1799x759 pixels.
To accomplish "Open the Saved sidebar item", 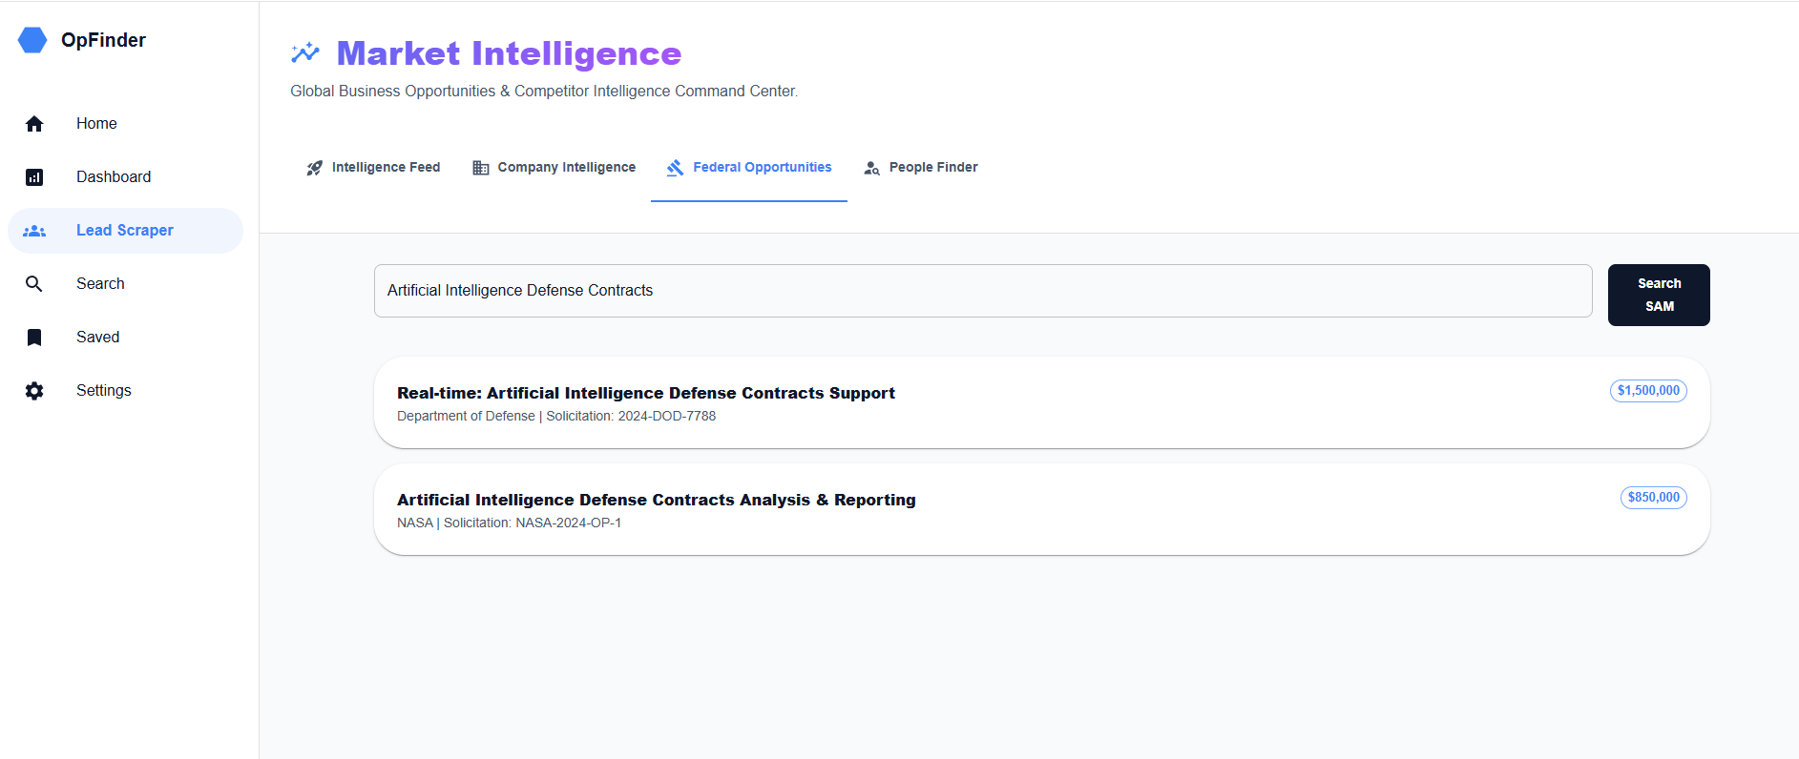I will point(125,338).
